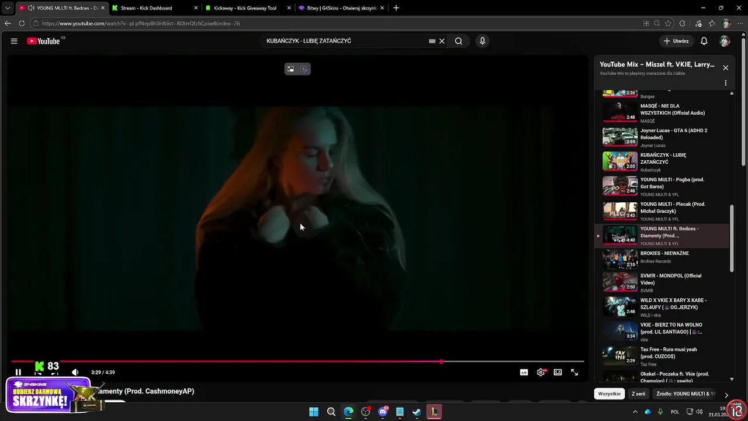Image resolution: width=748 pixels, height=421 pixels.
Task: Bookmark the page with the star
Action: (669, 23)
